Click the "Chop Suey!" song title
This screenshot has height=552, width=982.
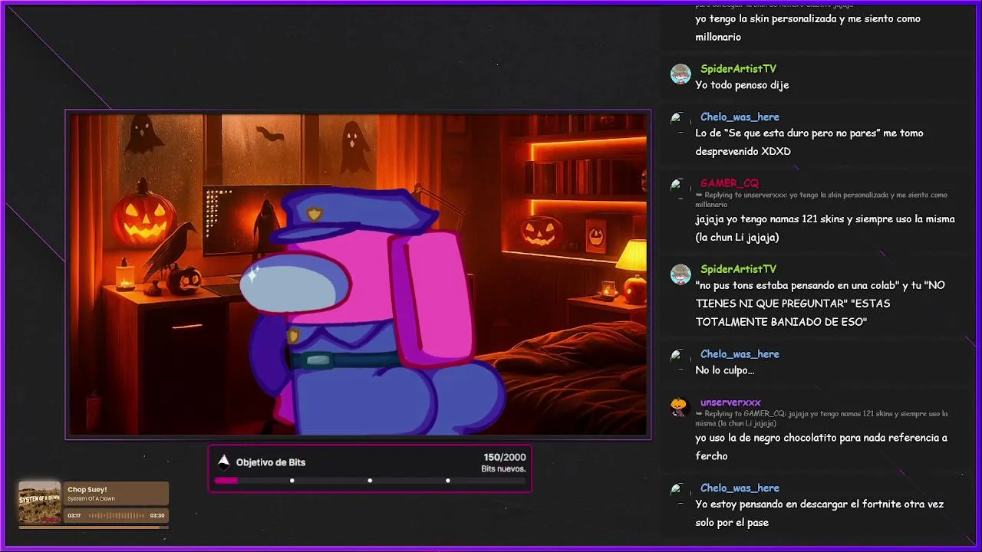87,489
